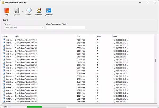Open the About information dialog
The height and width of the screenshot is (108, 159).
(29, 12)
